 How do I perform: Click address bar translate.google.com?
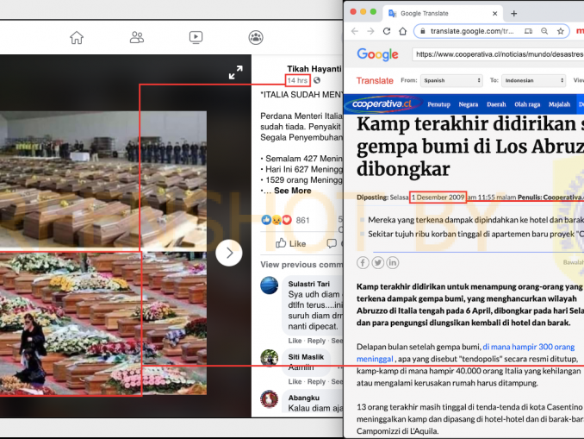pos(471,31)
